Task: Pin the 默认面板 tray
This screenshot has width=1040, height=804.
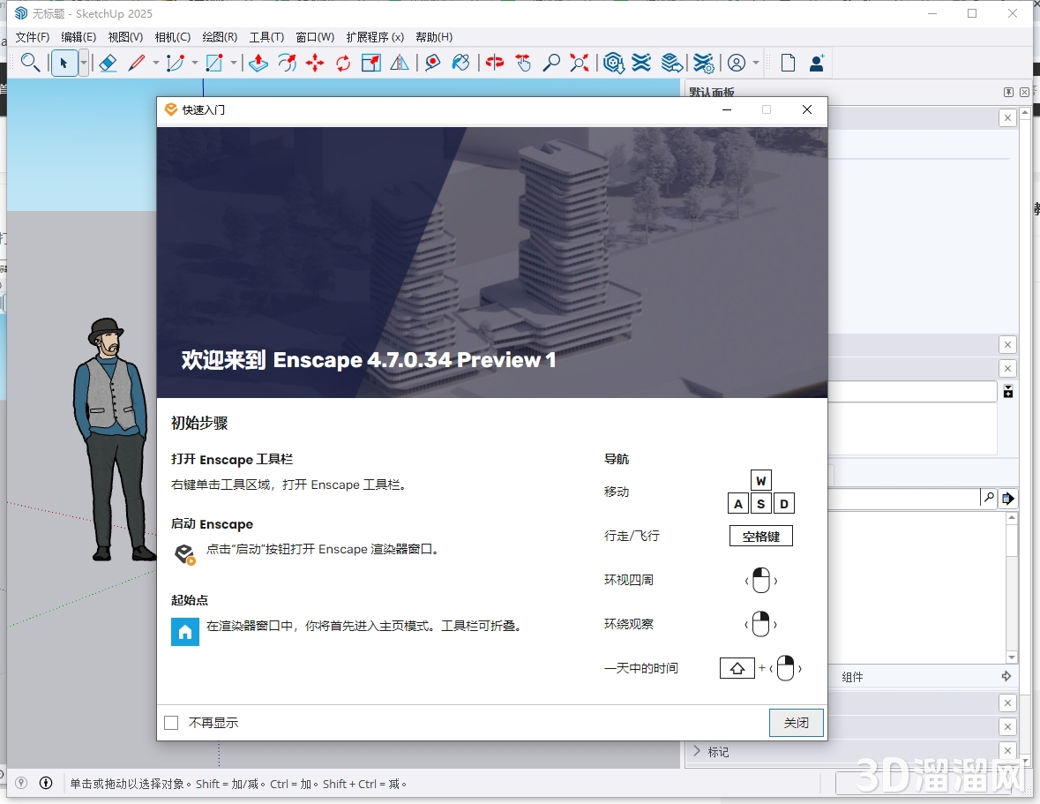Action: 1008,92
